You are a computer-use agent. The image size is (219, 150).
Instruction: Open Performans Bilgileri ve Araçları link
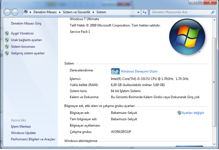click(x=33, y=139)
